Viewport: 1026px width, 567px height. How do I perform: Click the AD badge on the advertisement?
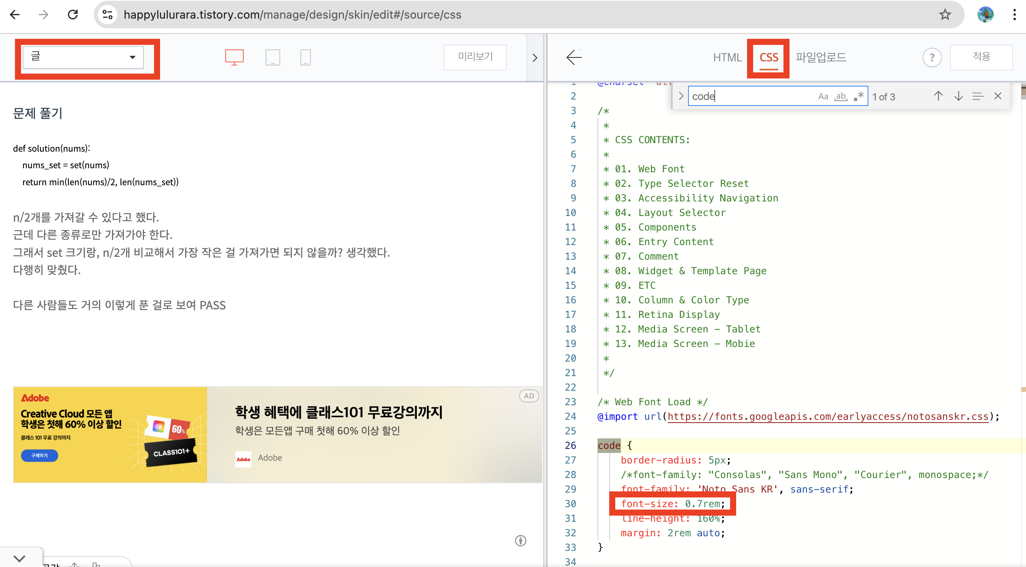point(529,396)
